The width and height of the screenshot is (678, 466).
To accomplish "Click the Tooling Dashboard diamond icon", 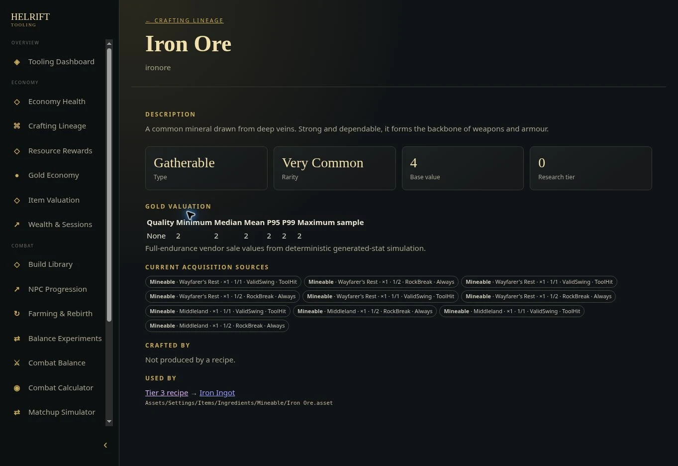I will [x=17, y=62].
